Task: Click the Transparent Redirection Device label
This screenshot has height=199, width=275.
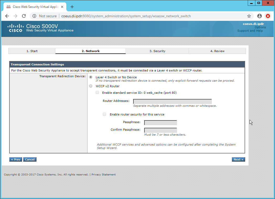Action: pyautogui.click(x=62, y=76)
